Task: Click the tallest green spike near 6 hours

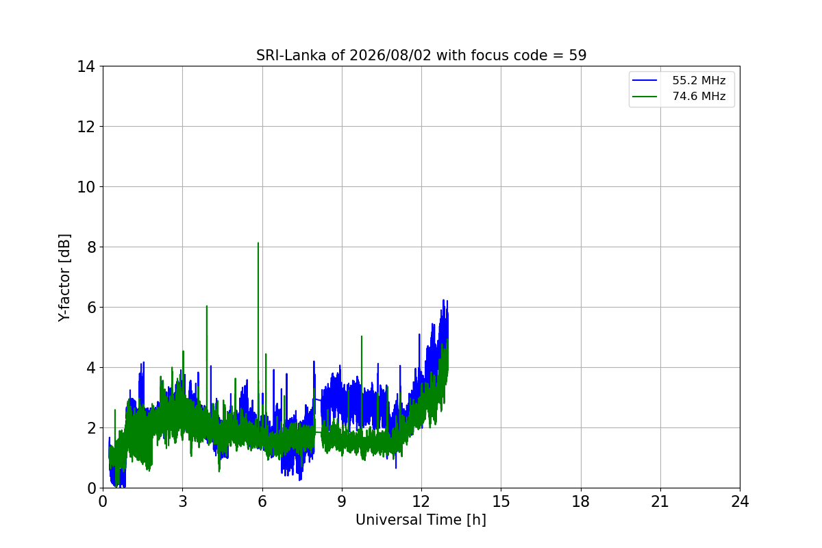Action: click(258, 244)
